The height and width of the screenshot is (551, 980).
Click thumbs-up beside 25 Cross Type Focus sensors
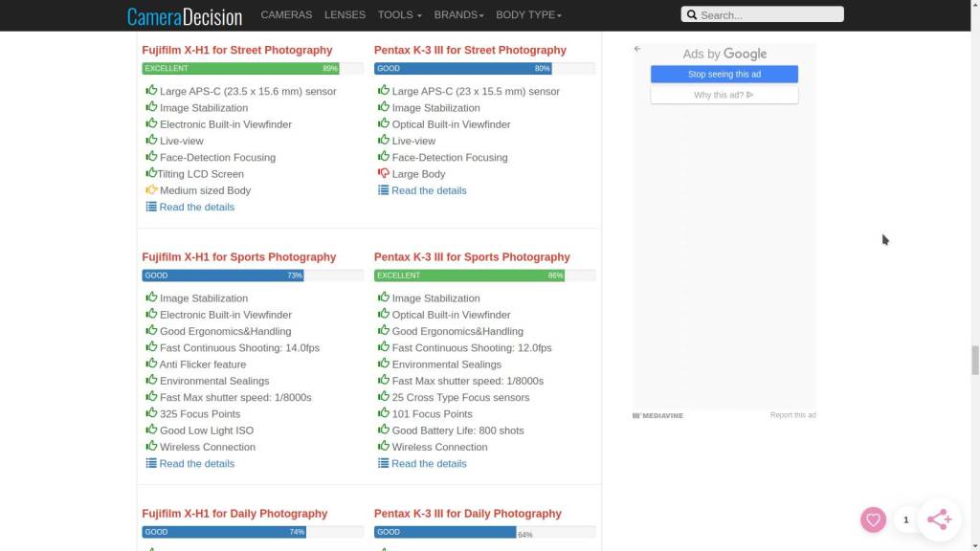[x=384, y=396]
